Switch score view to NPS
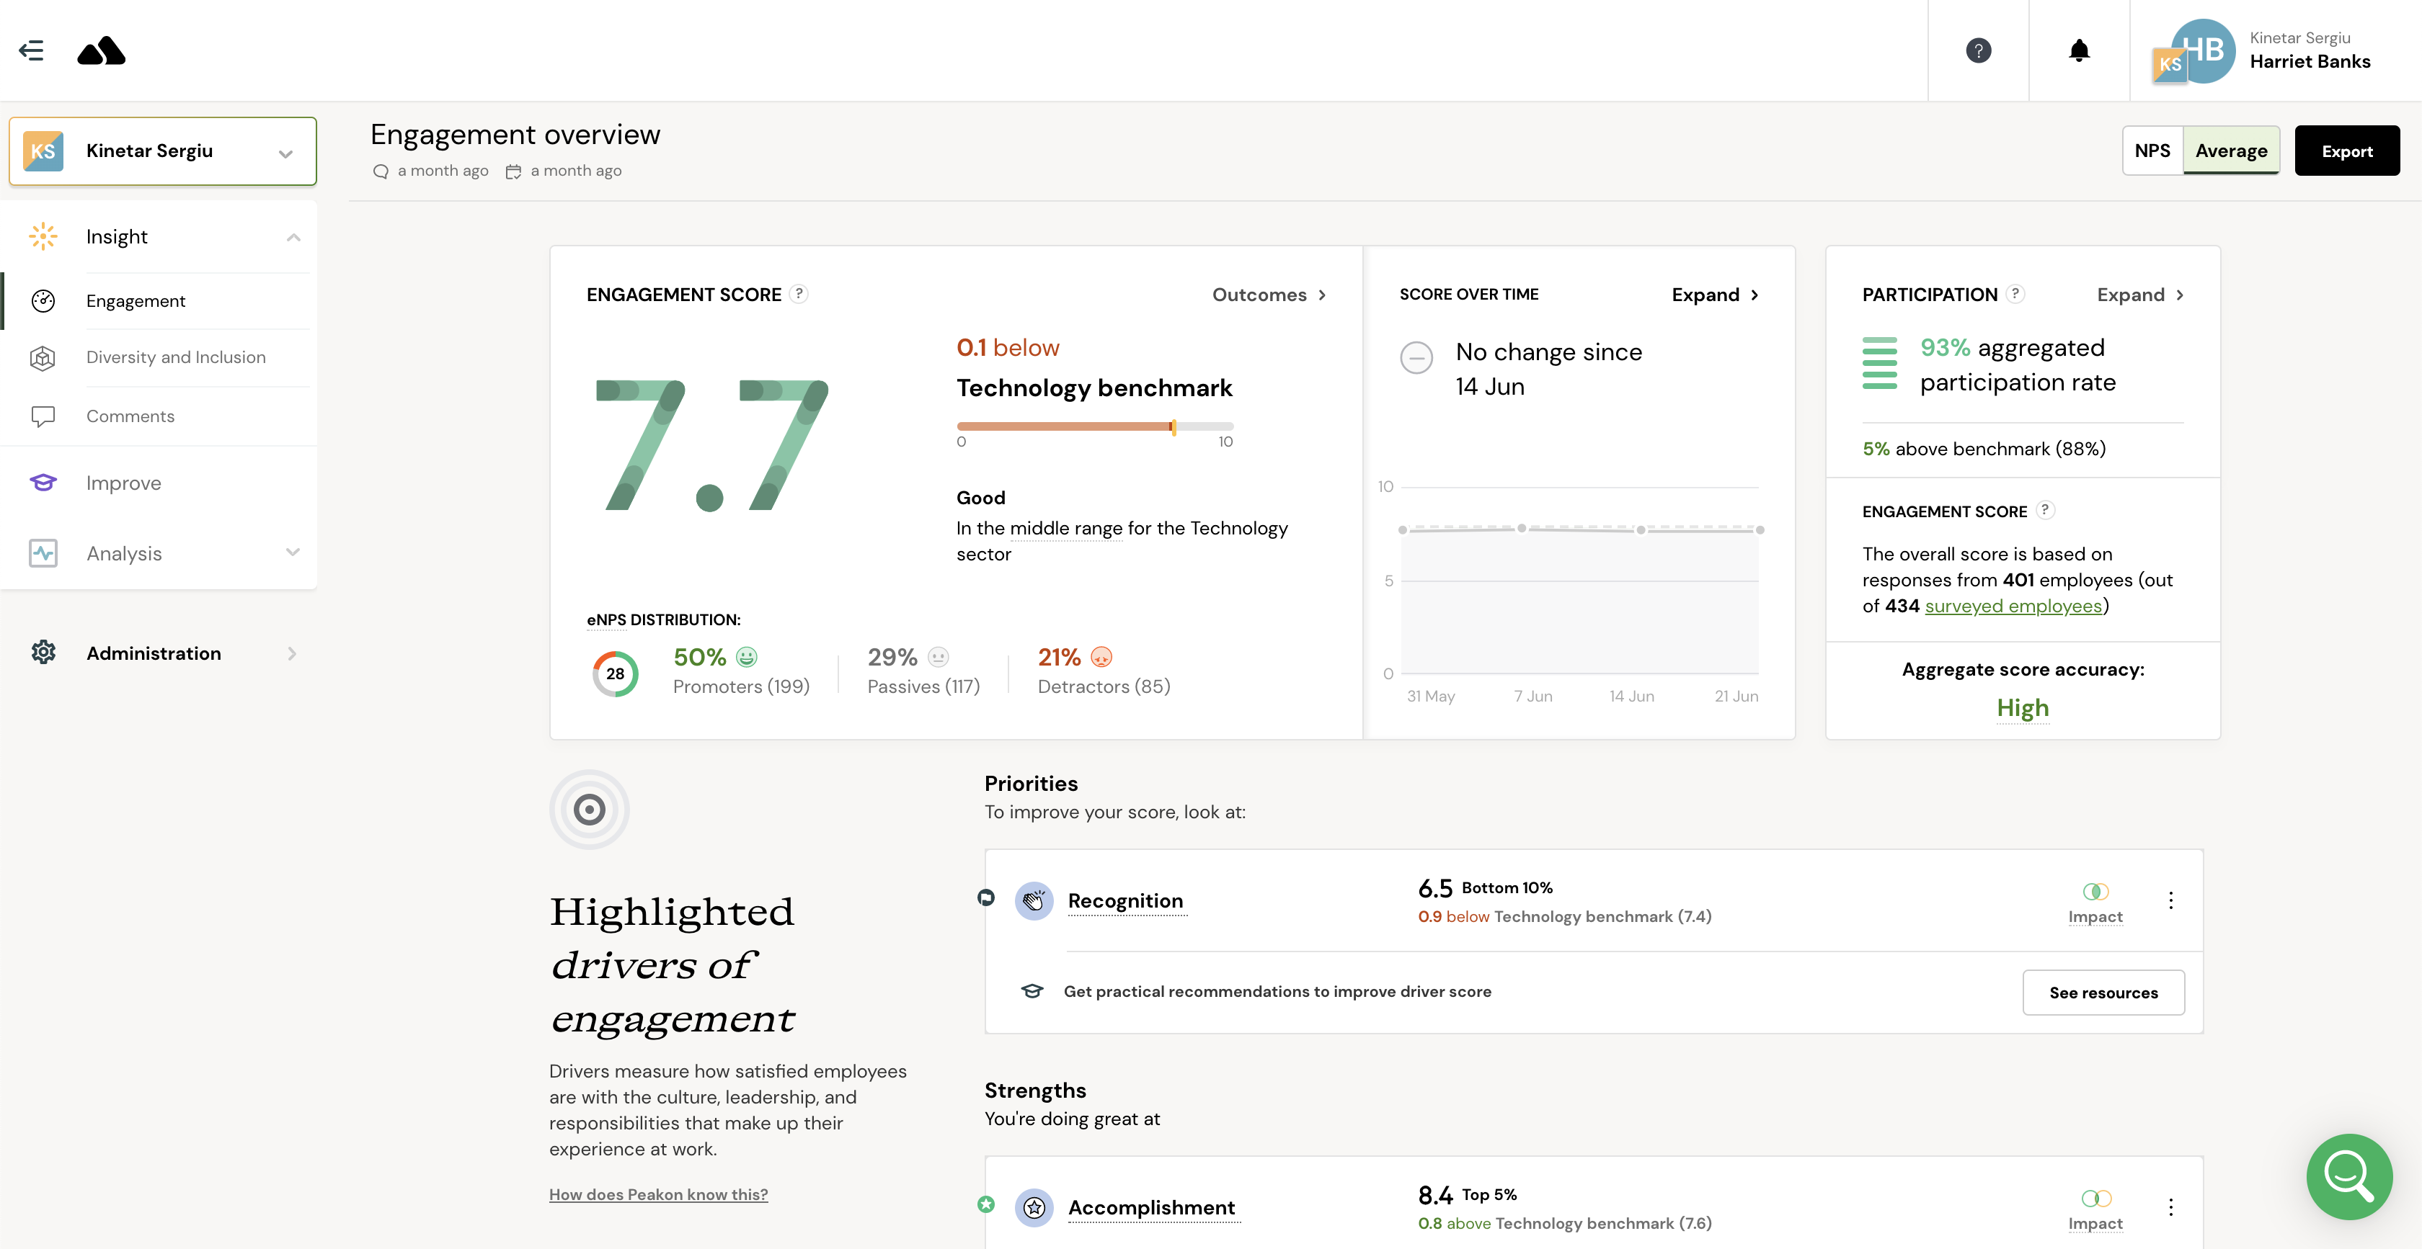Image resolution: width=2422 pixels, height=1249 pixels. [x=2152, y=151]
